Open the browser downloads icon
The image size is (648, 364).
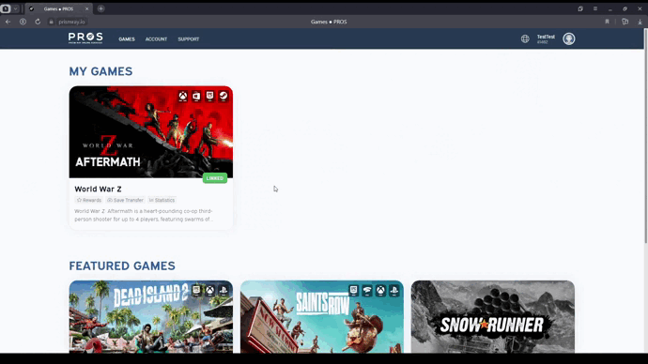pos(640,22)
